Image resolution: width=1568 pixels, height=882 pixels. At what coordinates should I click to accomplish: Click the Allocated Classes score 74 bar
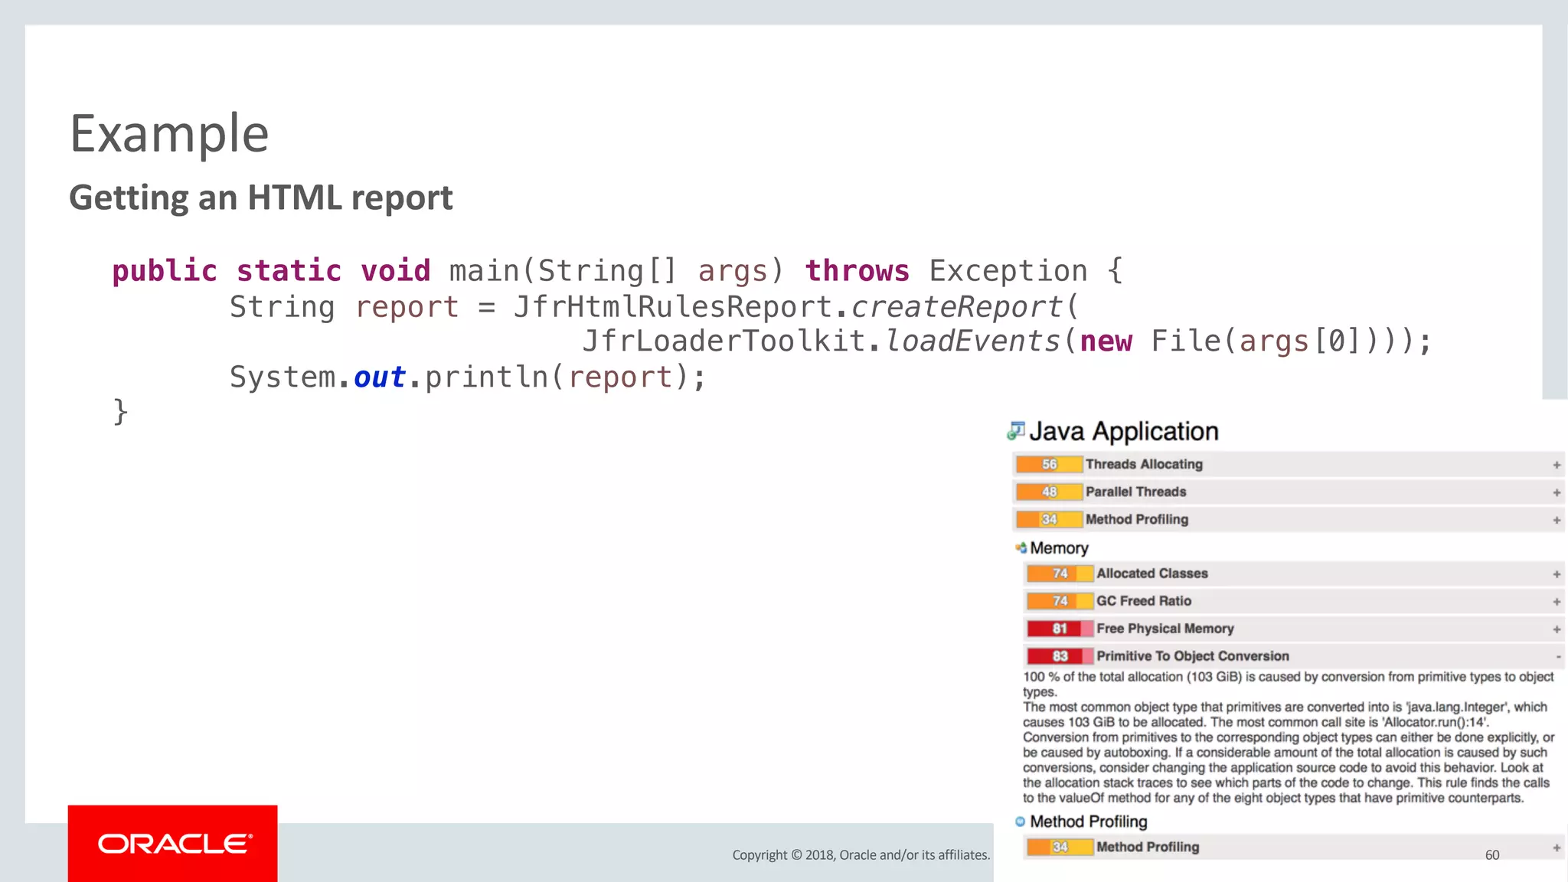tap(1060, 573)
